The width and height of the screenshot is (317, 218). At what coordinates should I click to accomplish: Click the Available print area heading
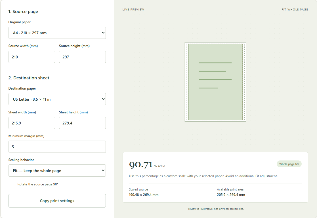(x=230, y=190)
